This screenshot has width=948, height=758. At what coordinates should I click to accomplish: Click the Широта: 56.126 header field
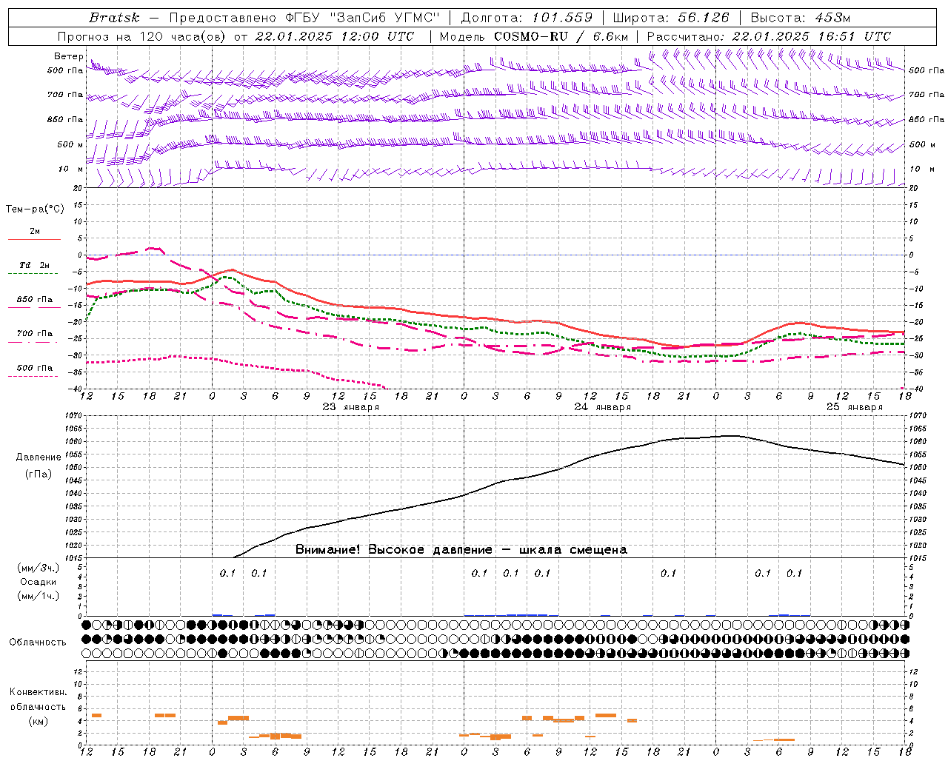[x=671, y=18]
